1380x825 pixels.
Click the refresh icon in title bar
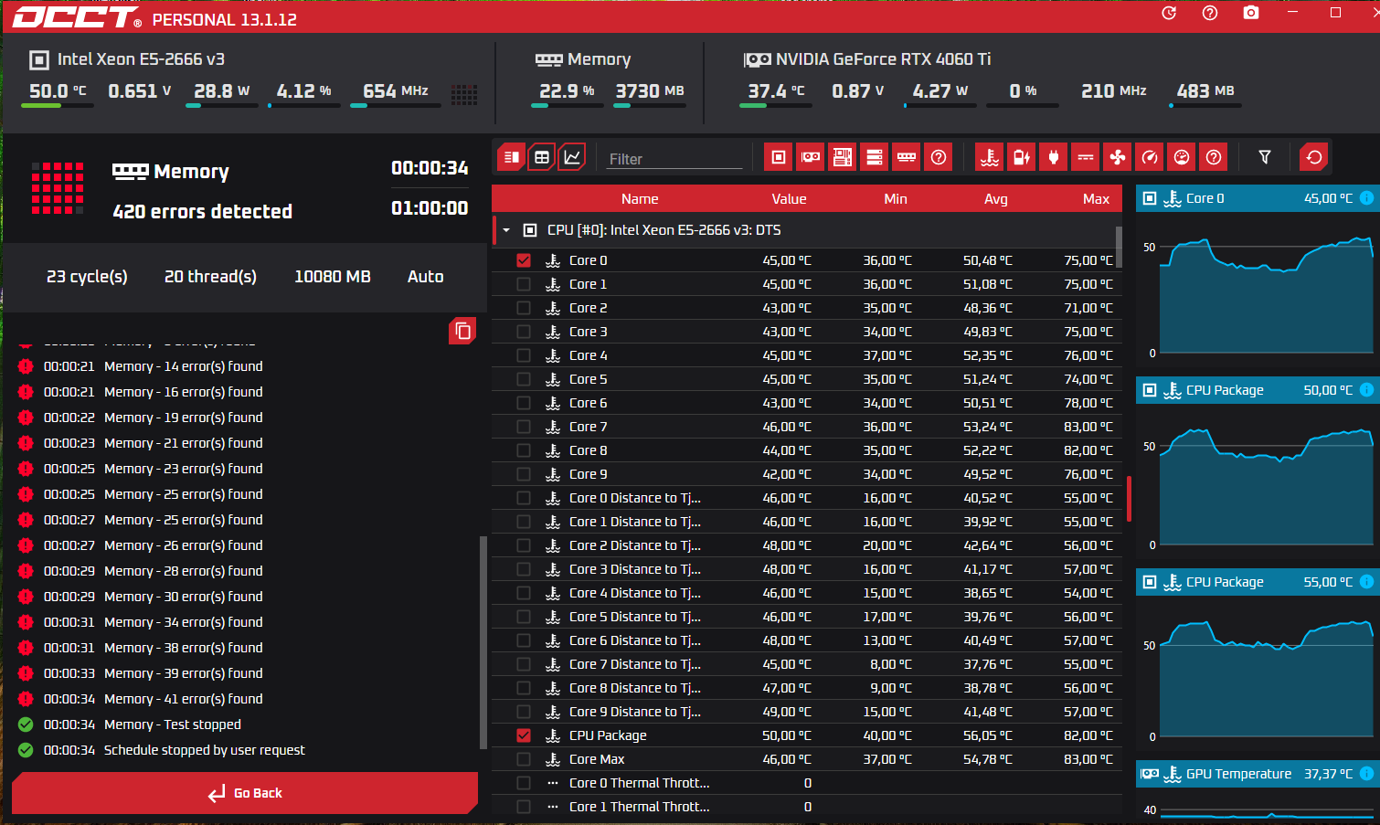pos(1169,13)
